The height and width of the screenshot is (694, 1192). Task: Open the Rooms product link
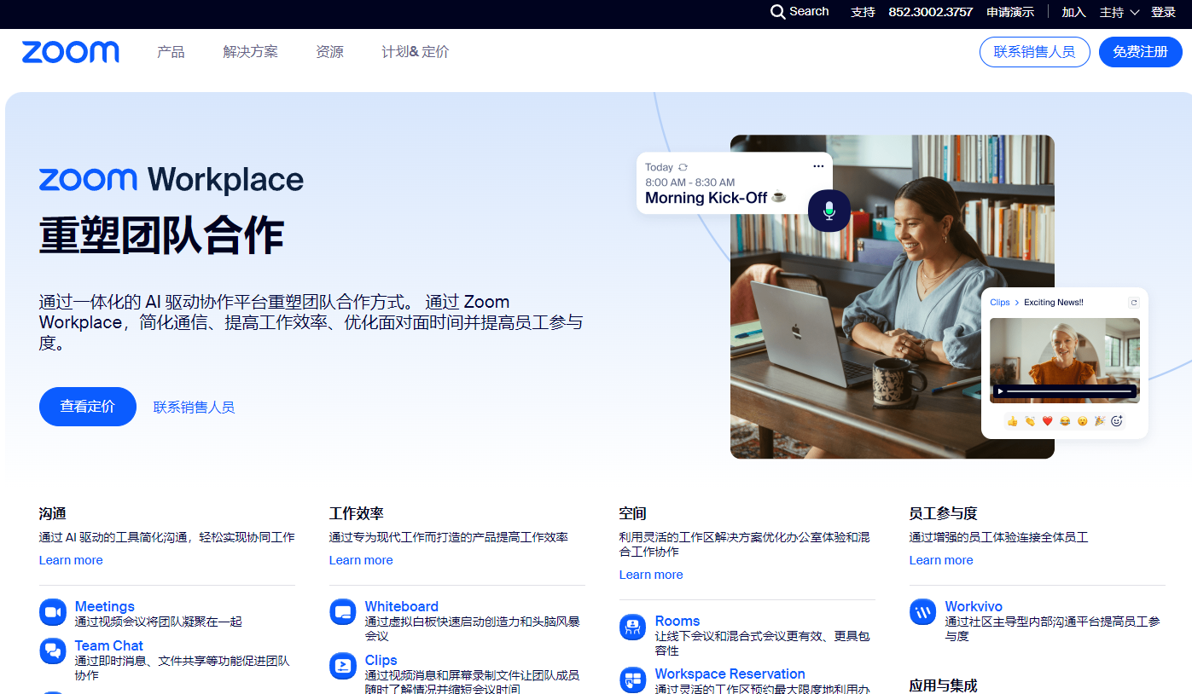tap(677, 621)
